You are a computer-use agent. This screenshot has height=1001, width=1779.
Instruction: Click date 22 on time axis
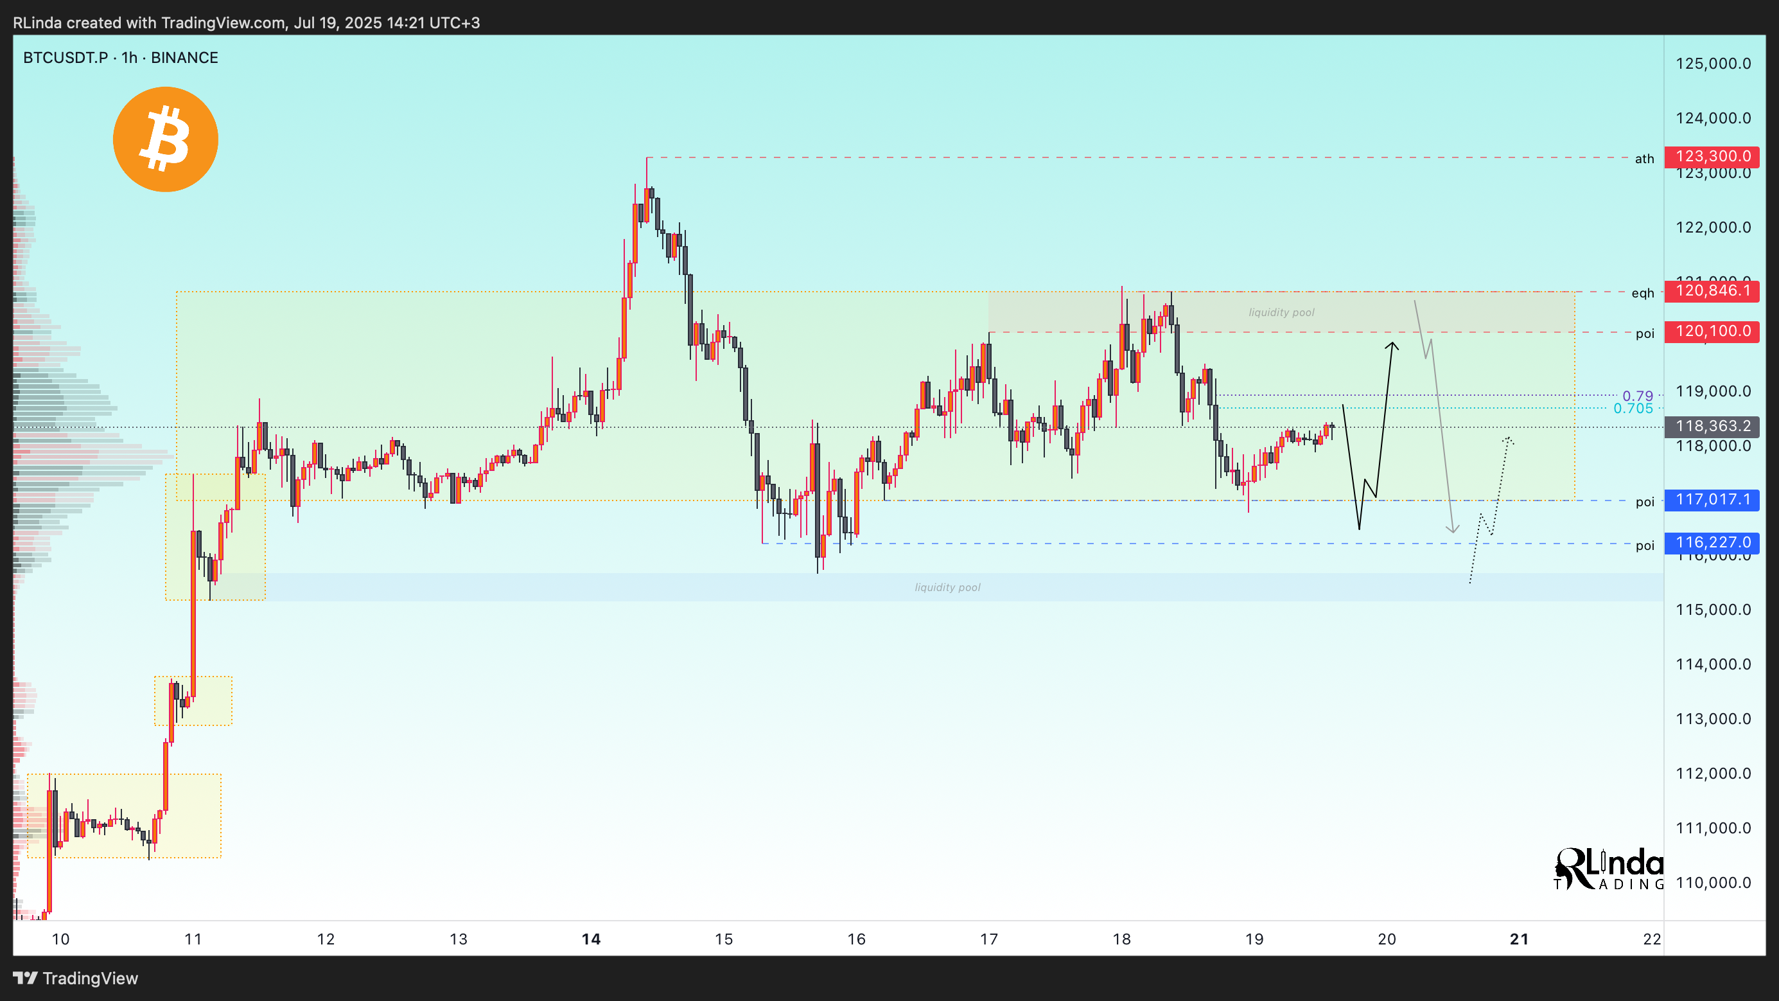(x=1652, y=939)
